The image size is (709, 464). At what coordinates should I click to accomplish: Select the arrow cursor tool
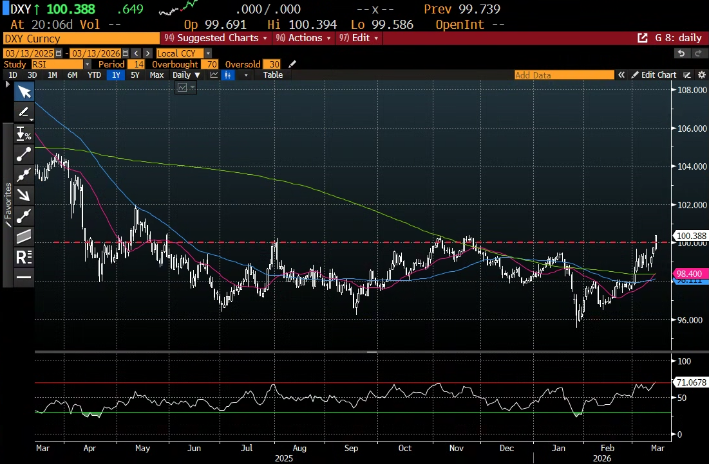(x=24, y=92)
